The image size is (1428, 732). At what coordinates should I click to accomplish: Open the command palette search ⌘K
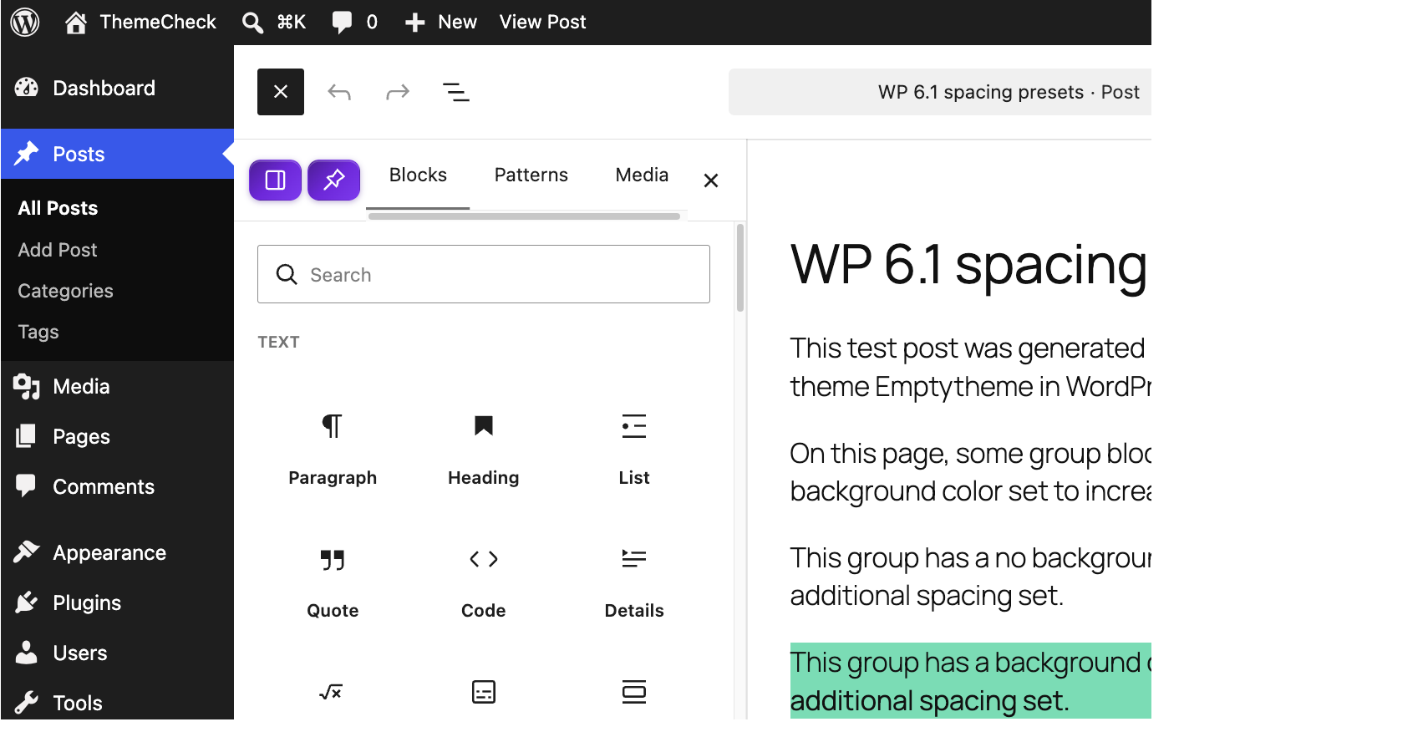pos(274,22)
